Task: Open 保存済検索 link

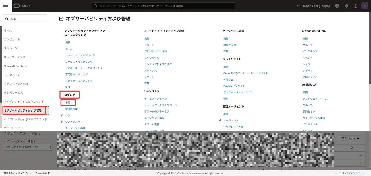Action: [71, 109]
